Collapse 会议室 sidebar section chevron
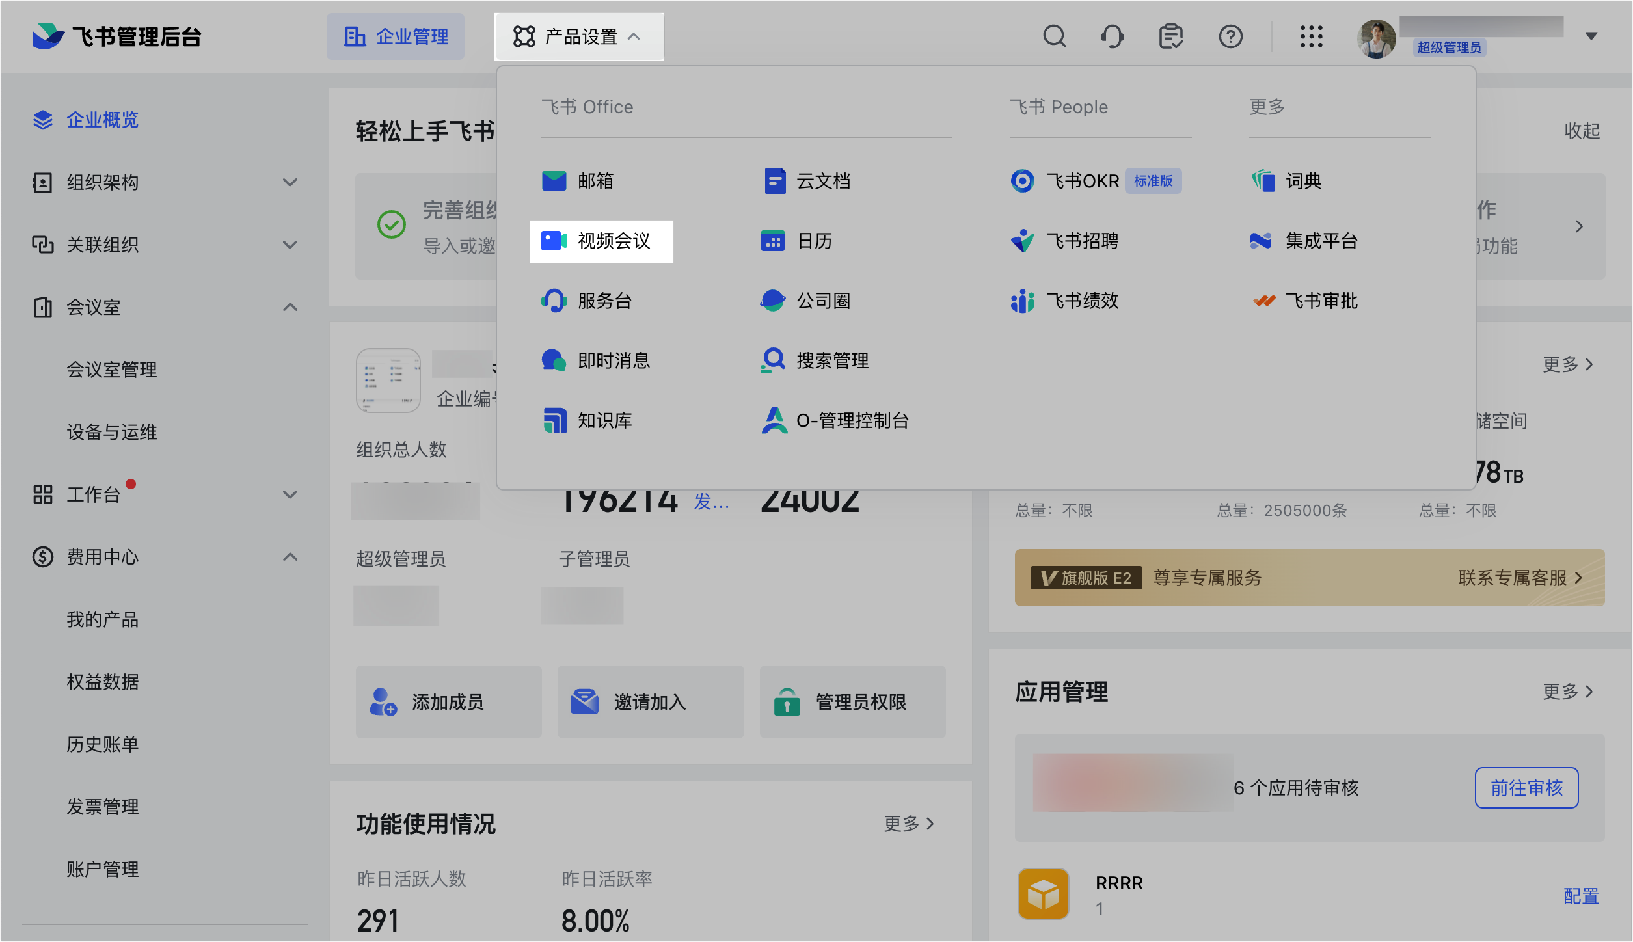Screen dimensions: 1633x942 click(290, 307)
